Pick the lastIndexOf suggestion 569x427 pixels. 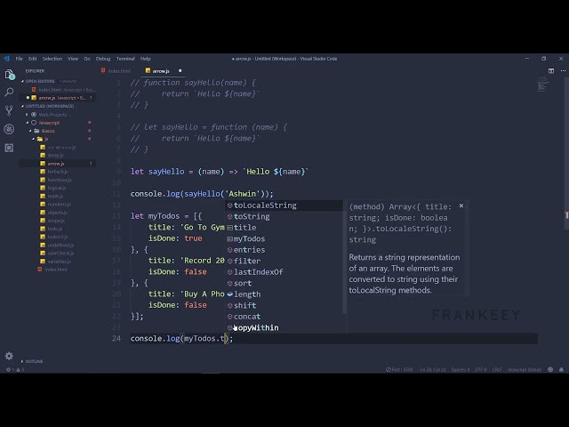click(x=284, y=272)
